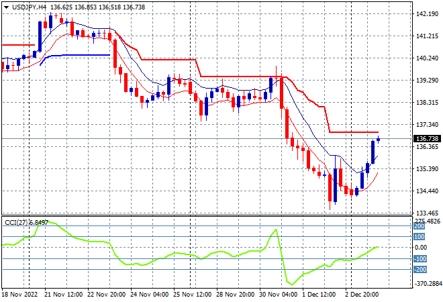Screen dimensions: 443x302
Task: Select the 30 Nov 04:00 time label
Action: [x=278, y=295]
